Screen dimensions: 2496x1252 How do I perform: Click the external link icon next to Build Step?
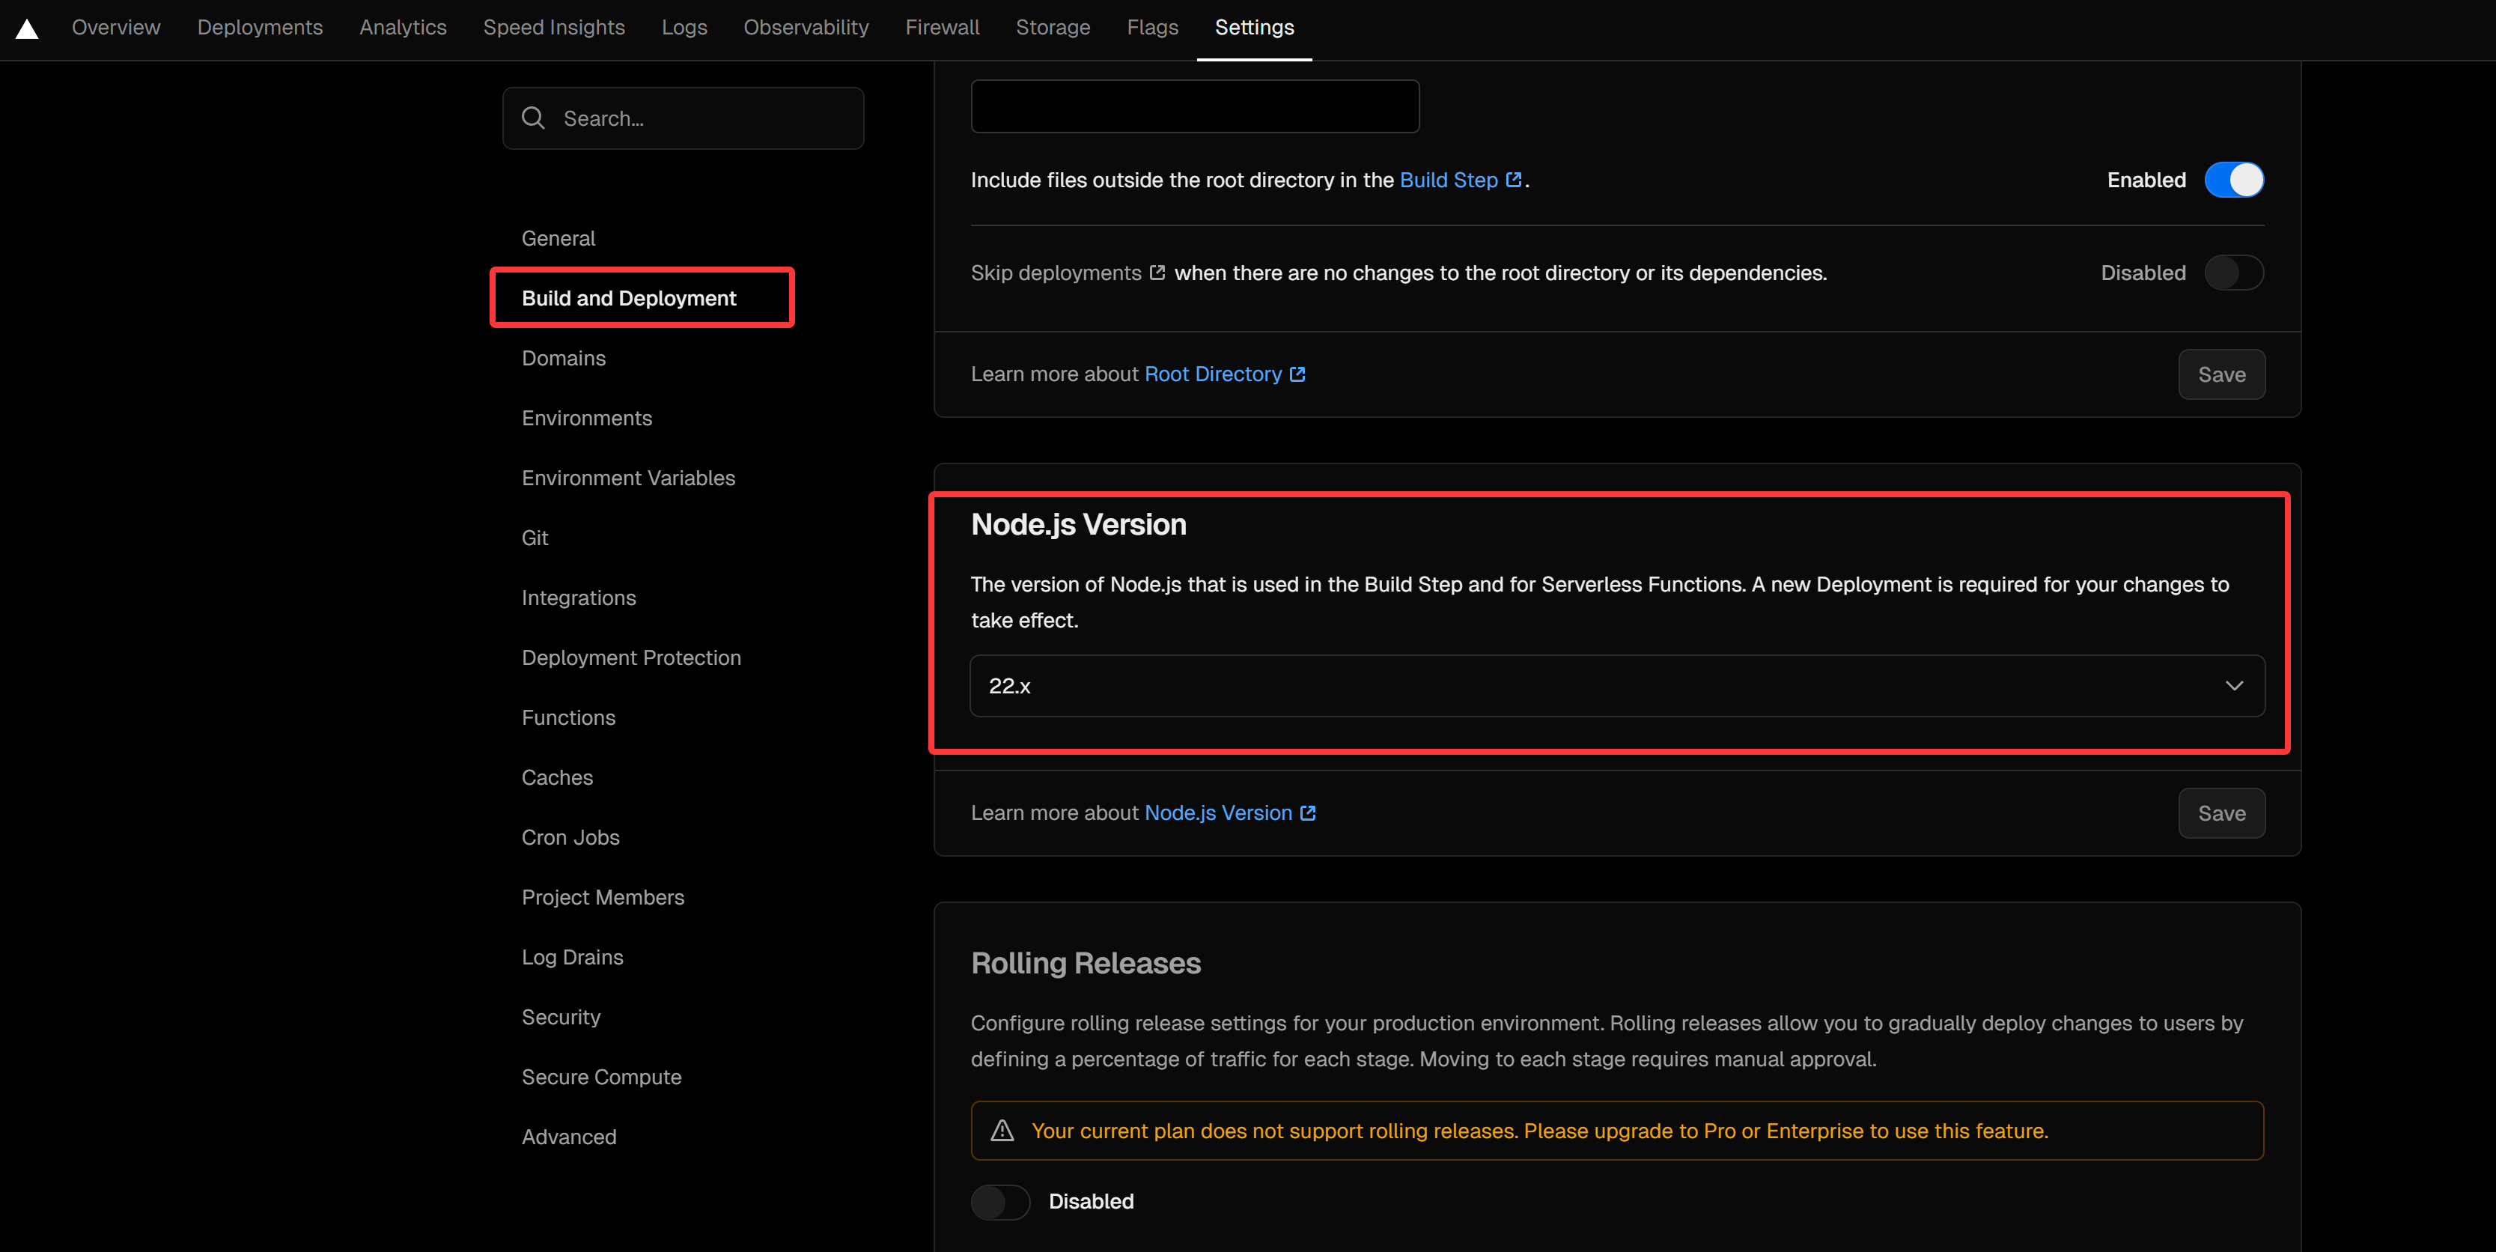coord(1514,180)
